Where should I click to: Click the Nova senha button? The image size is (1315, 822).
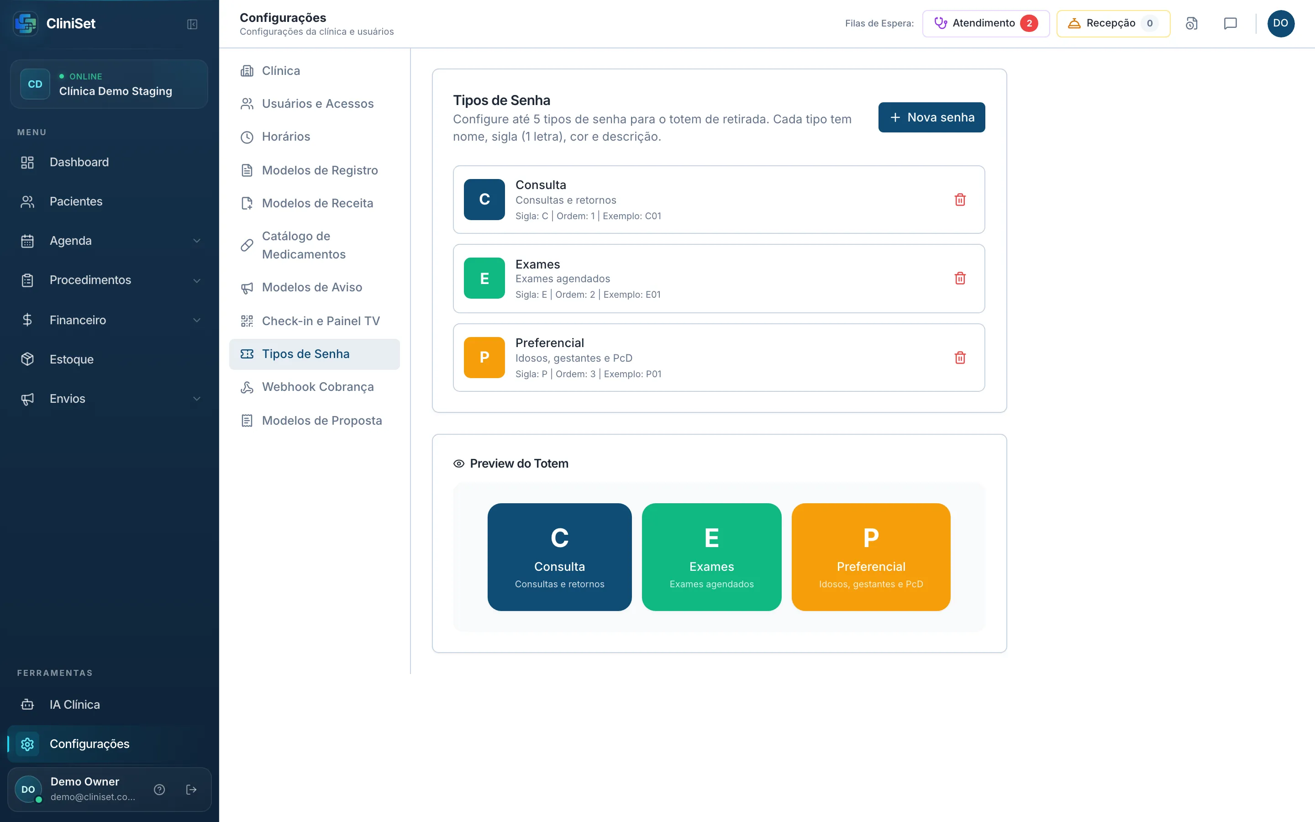pos(931,117)
